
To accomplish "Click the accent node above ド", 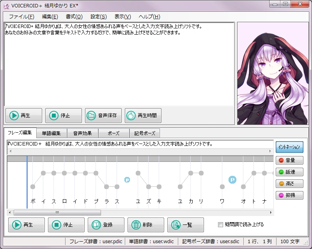I will click(x=85, y=173).
